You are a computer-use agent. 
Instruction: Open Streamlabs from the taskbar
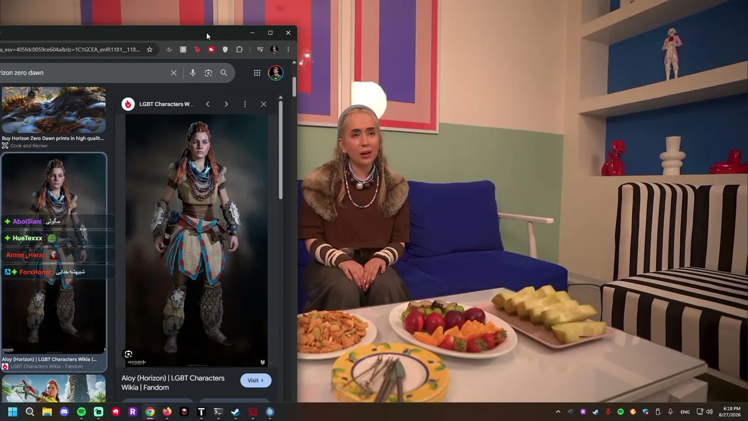click(x=98, y=412)
